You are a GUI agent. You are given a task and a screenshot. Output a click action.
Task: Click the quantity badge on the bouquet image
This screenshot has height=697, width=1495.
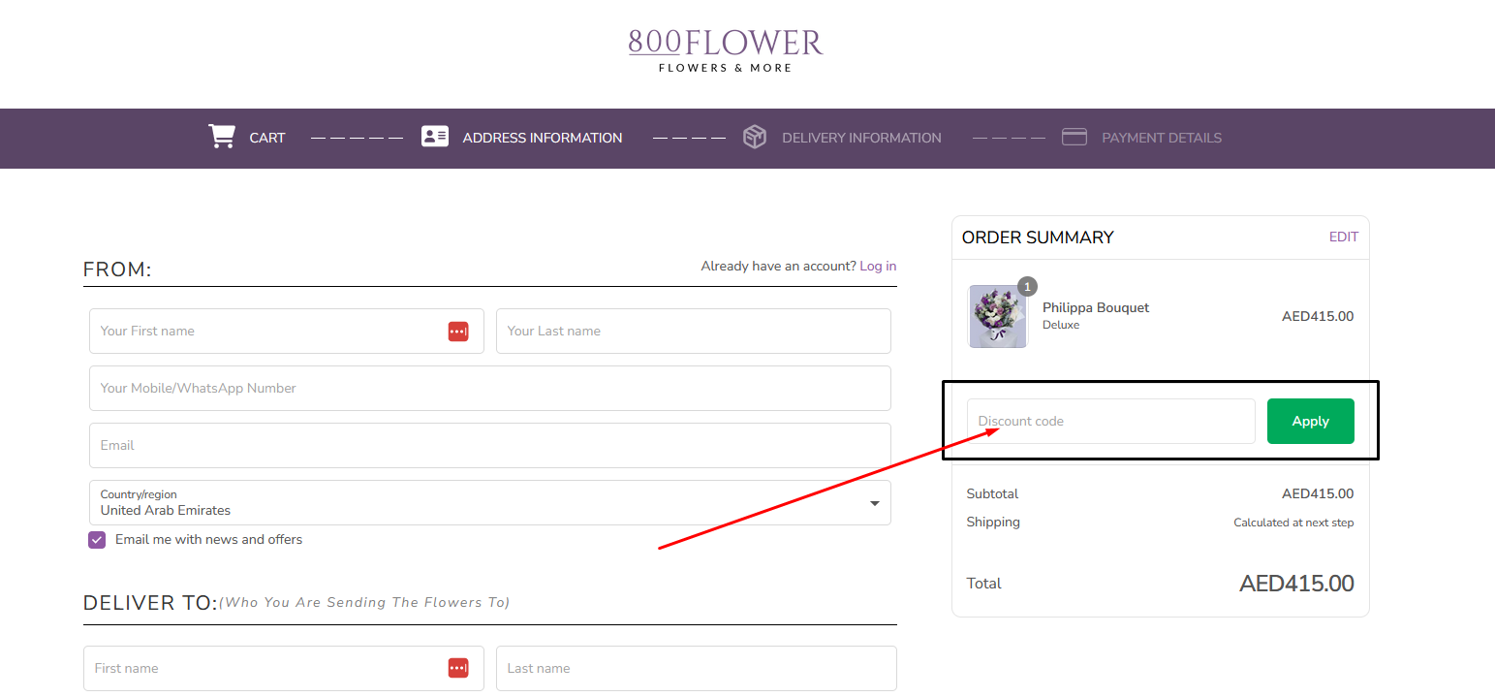point(1027,286)
